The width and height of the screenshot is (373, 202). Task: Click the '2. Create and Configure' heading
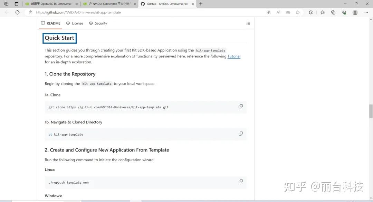click(107, 150)
